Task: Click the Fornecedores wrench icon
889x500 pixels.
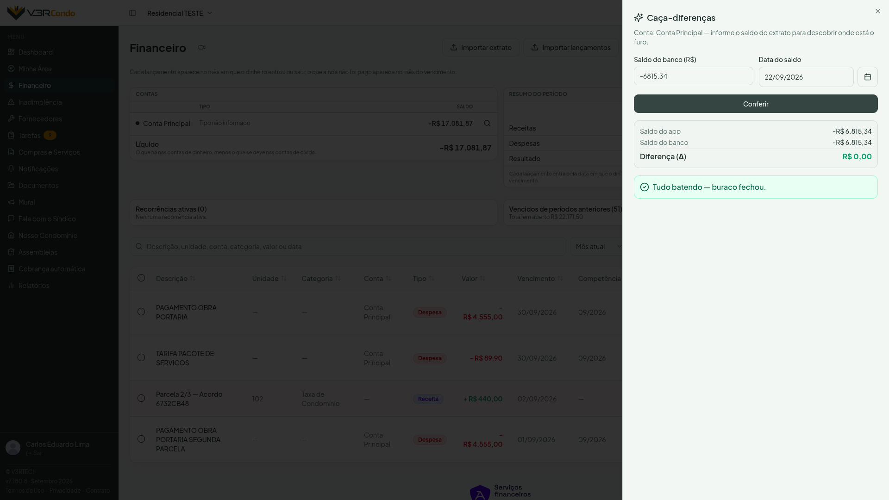Action: pos(11,119)
